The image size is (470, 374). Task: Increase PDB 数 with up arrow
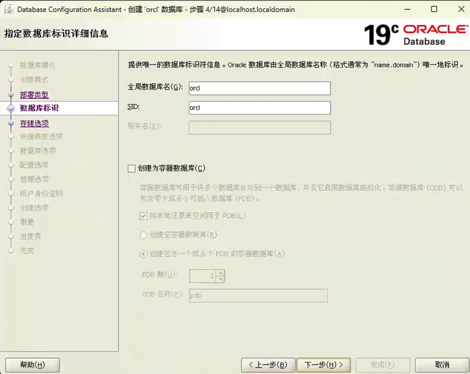click(221, 273)
